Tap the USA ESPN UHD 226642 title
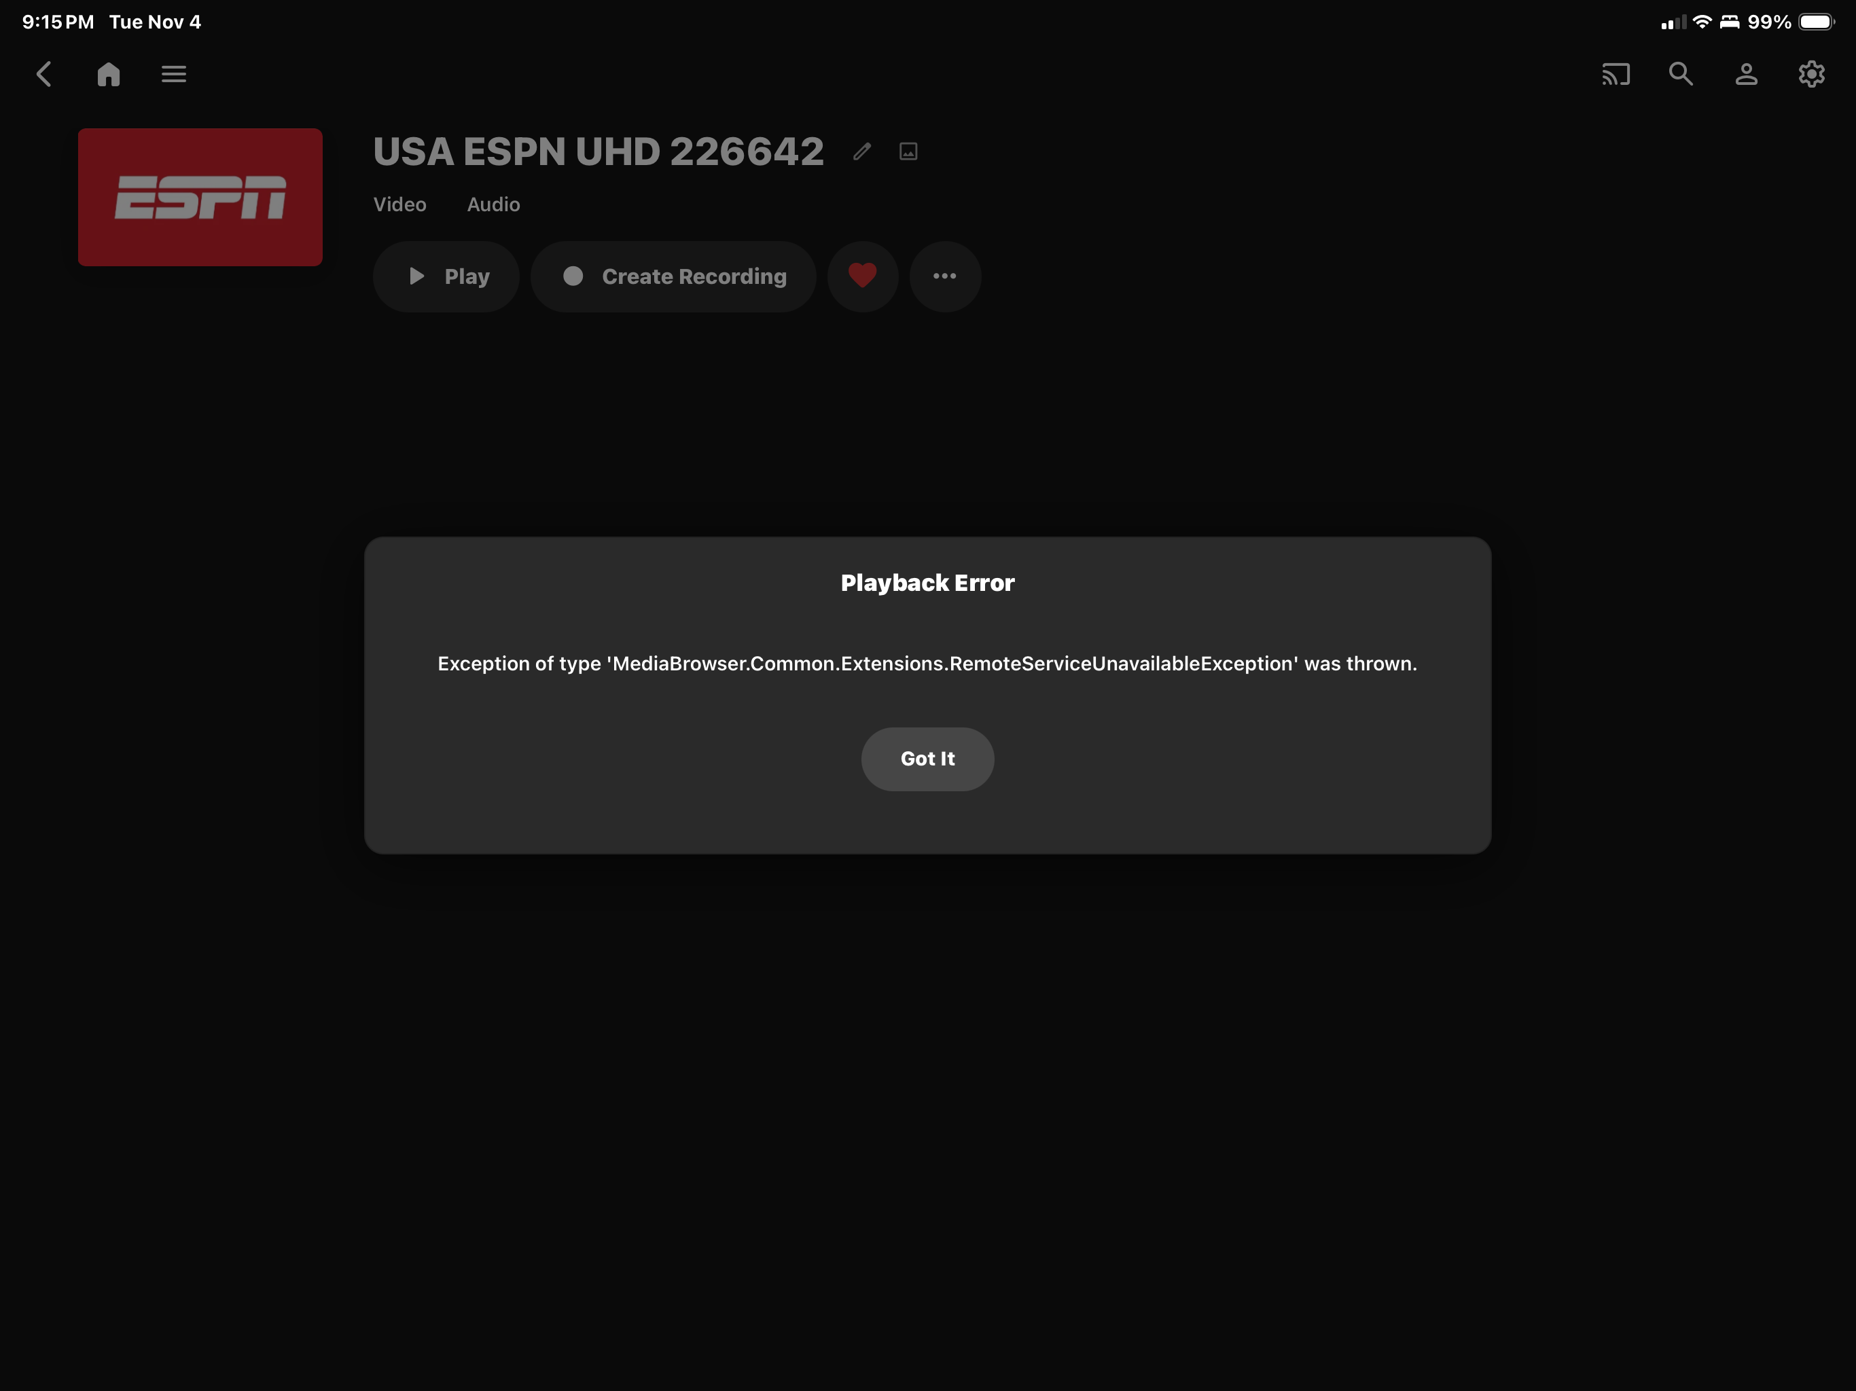 (599, 151)
